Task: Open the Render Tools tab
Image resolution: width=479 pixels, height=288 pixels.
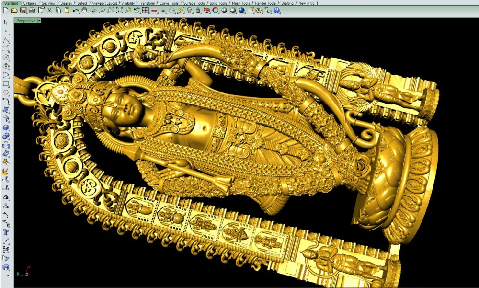Action: (265, 3)
